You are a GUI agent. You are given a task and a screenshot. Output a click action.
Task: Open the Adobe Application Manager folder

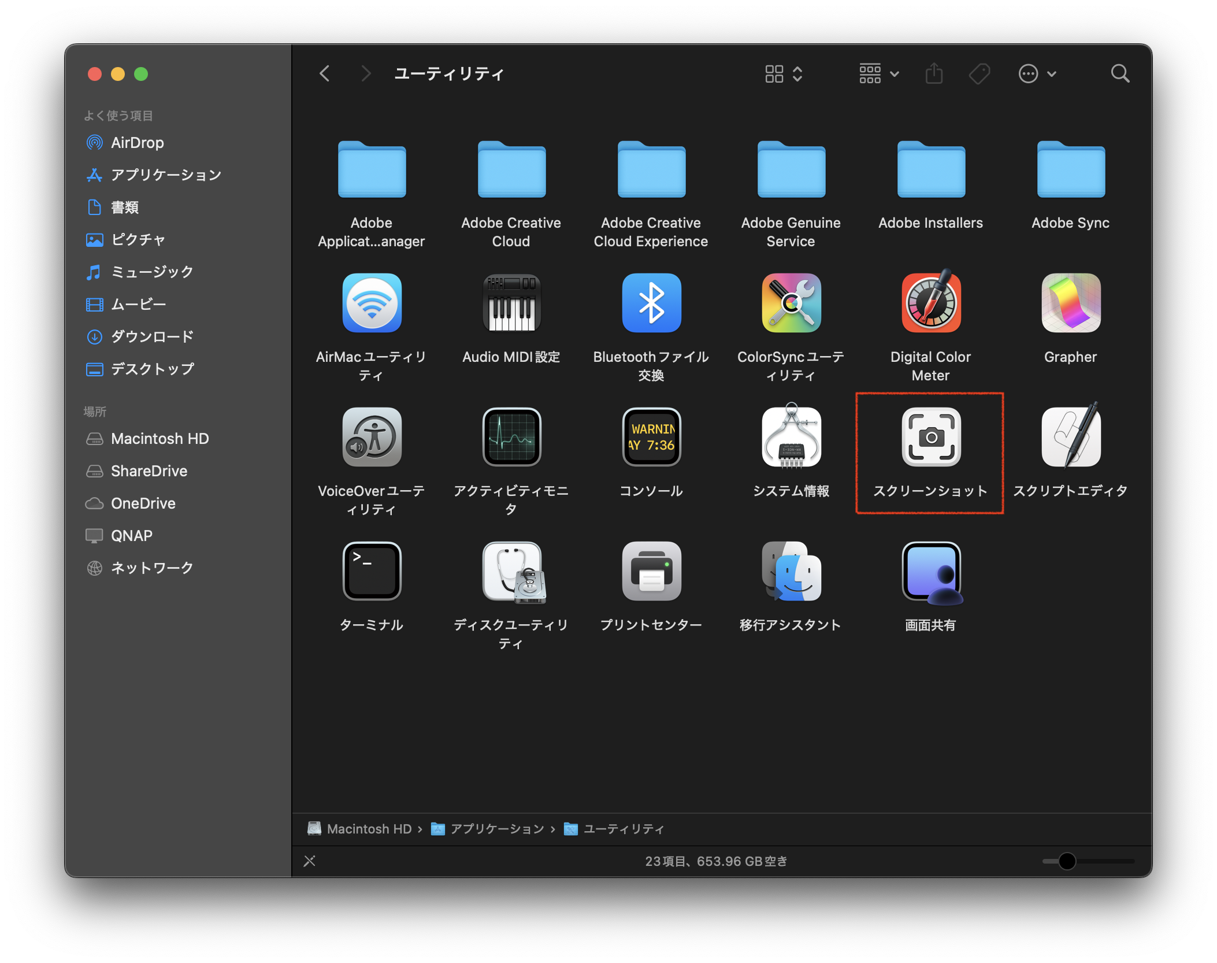click(372, 169)
